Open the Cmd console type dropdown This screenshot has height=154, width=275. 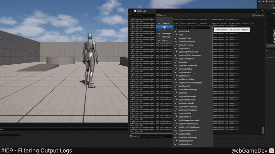(134, 136)
